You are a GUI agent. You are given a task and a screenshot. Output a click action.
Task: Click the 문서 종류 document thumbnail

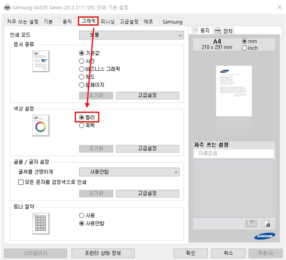click(41, 61)
